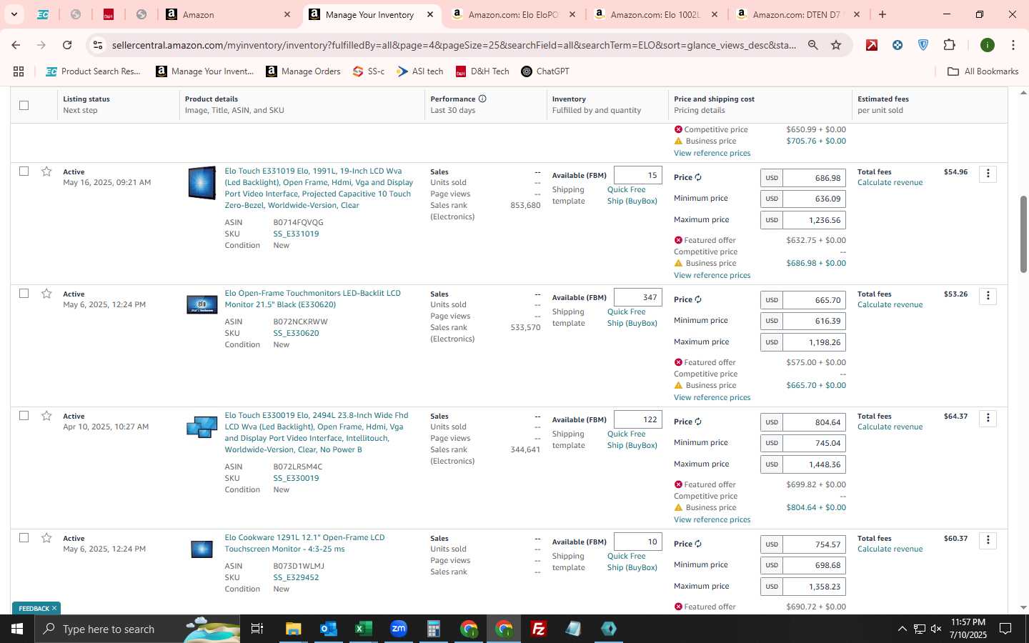This screenshot has width=1029, height=643.
Task: Refresh price icon for E330620 listing
Action: 698,299
